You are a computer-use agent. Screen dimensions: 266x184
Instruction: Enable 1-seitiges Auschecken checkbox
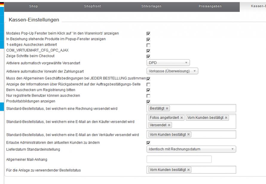click(x=148, y=45)
